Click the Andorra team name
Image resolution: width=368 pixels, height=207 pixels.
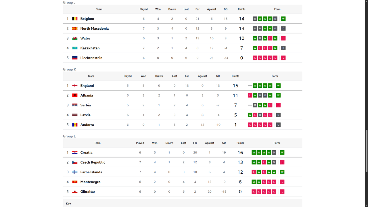coord(87,125)
